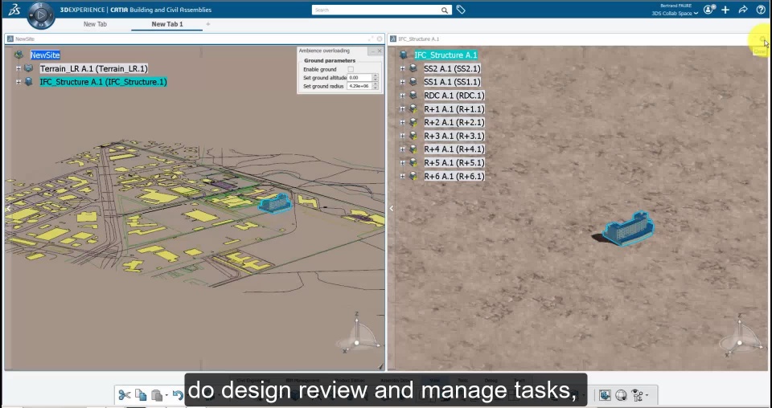Click the plus Add icon in header
Image resolution: width=772 pixels, height=408 pixels.
(x=725, y=10)
